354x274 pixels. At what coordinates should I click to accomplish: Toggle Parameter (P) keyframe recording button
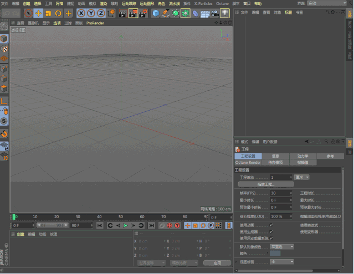pyautogui.click(x=211, y=225)
